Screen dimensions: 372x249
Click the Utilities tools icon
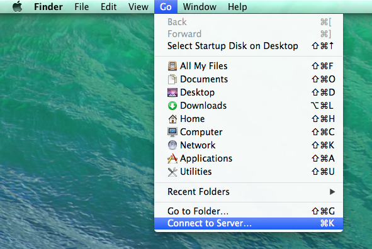tap(172, 172)
